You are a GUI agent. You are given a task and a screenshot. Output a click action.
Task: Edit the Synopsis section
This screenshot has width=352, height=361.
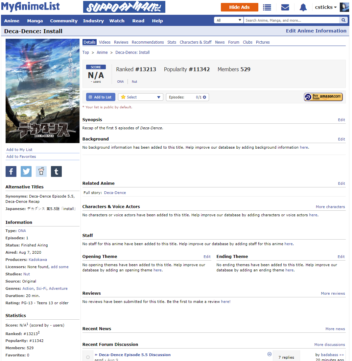pos(341,120)
